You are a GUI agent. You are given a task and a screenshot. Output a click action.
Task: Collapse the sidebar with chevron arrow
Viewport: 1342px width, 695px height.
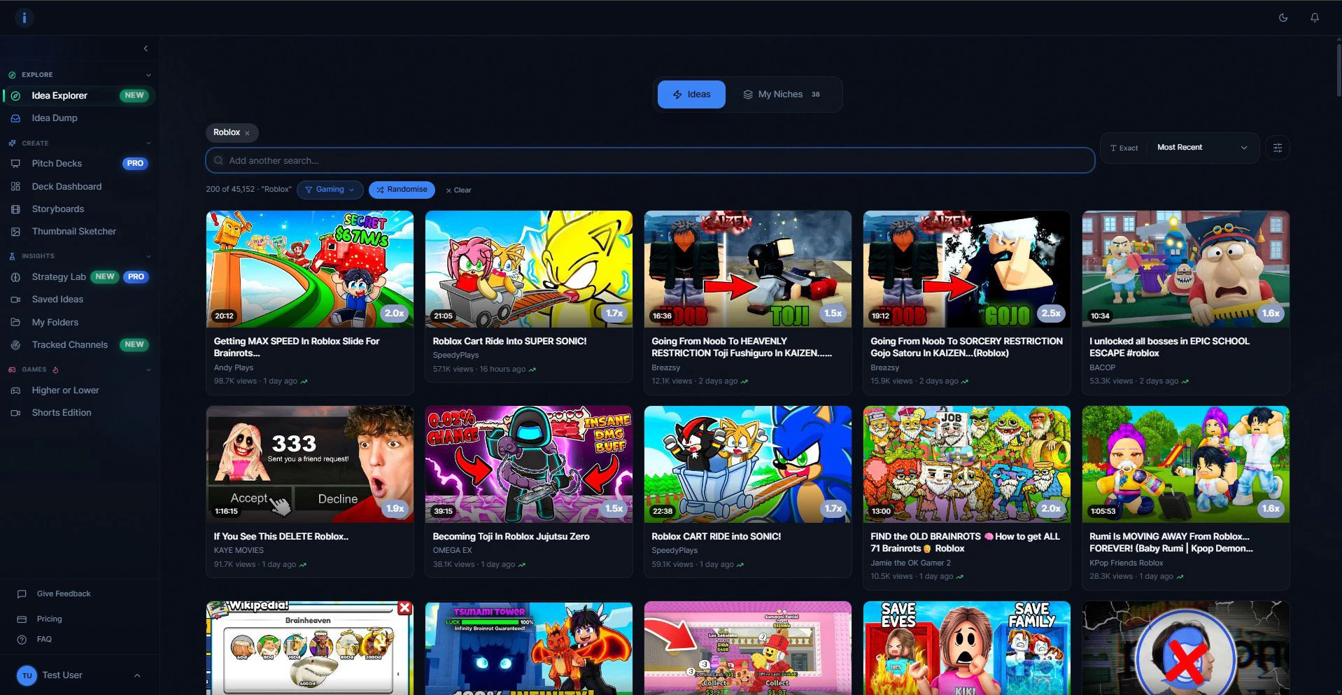[x=146, y=48]
